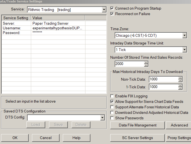Enable Connect on Program Startup checkbox
Viewport: 191px width, 144px height.
[112, 8]
